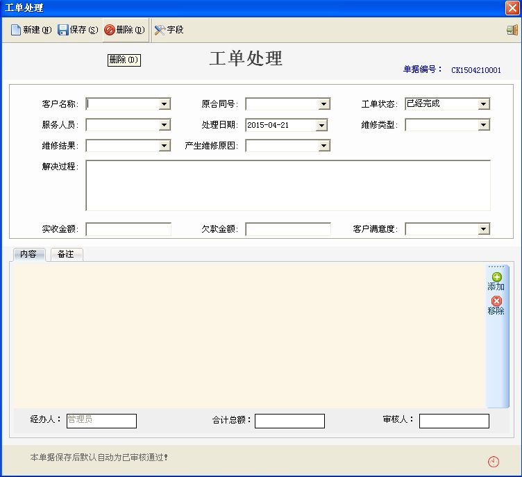Open the 工单状态 dropdown showing 已经完成
Viewport: 522px width, 477px height.
[483, 104]
